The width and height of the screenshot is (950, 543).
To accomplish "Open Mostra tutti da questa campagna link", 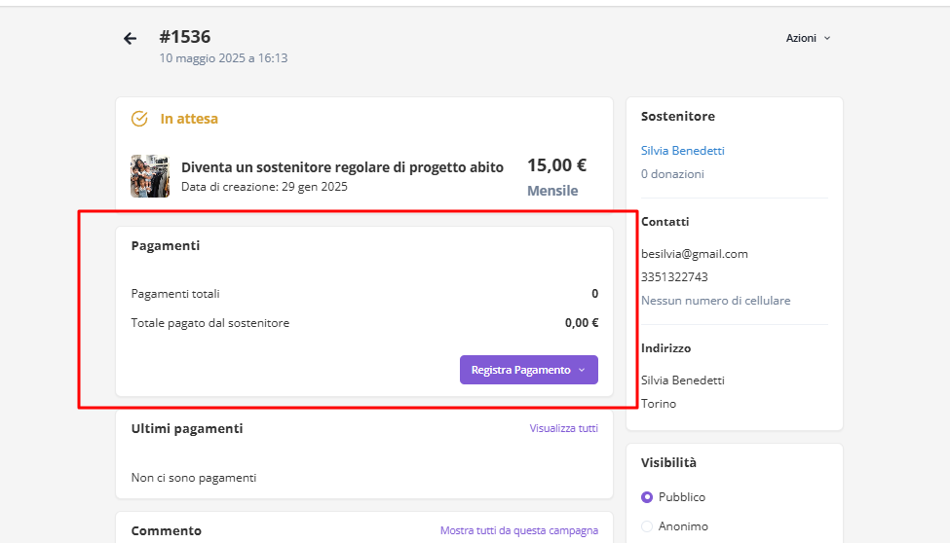I will [518, 530].
